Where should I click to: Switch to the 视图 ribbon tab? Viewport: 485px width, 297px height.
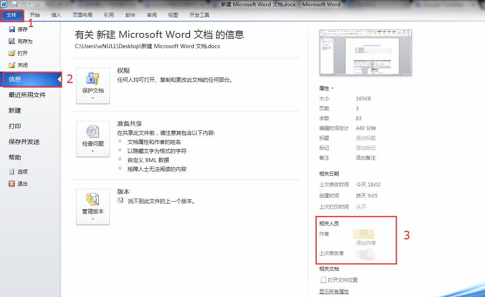pos(173,15)
